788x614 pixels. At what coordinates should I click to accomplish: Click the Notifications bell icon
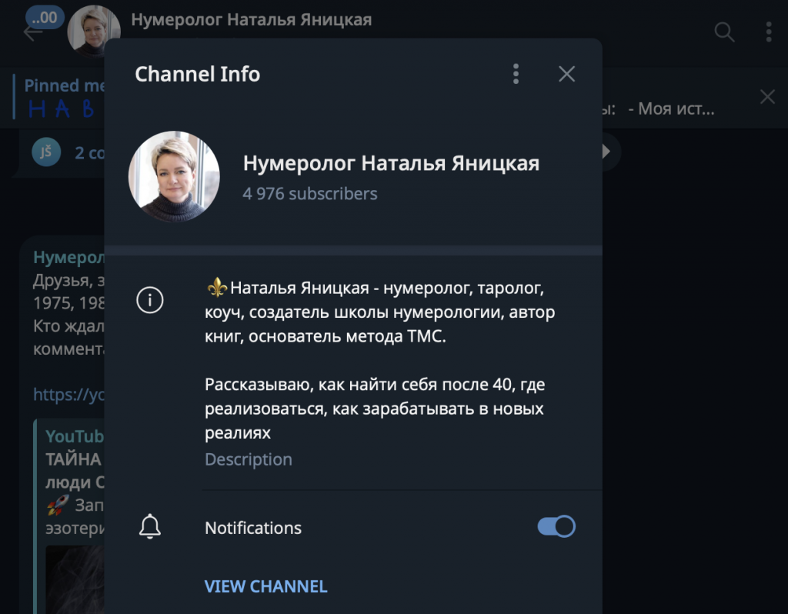150,527
